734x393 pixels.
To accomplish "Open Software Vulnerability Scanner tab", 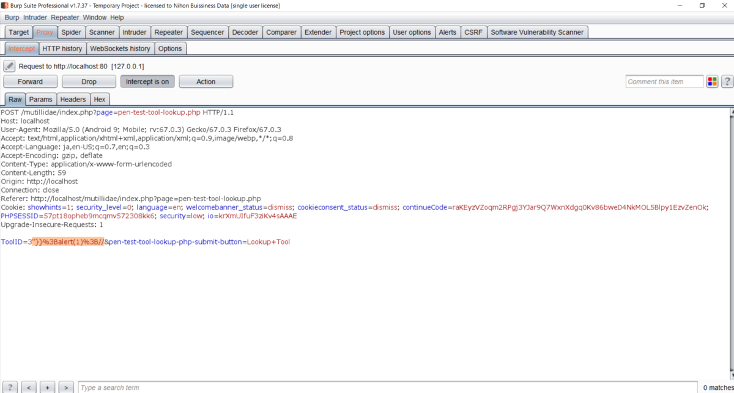I will (538, 32).
